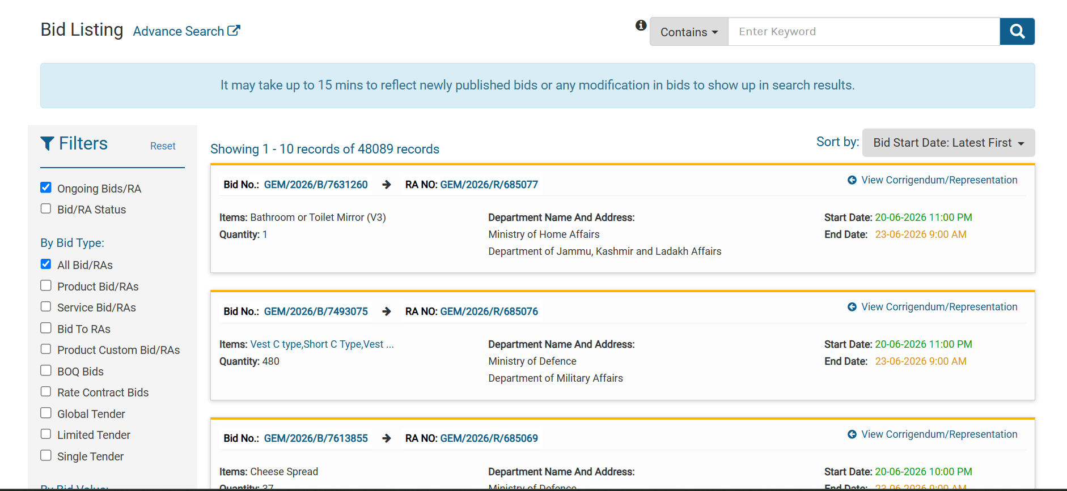The width and height of the screenshot is (1067, 491).
Task: Click arrow icon after bid GEM/2026/B/7613855
Action: (x=387, y=438)
